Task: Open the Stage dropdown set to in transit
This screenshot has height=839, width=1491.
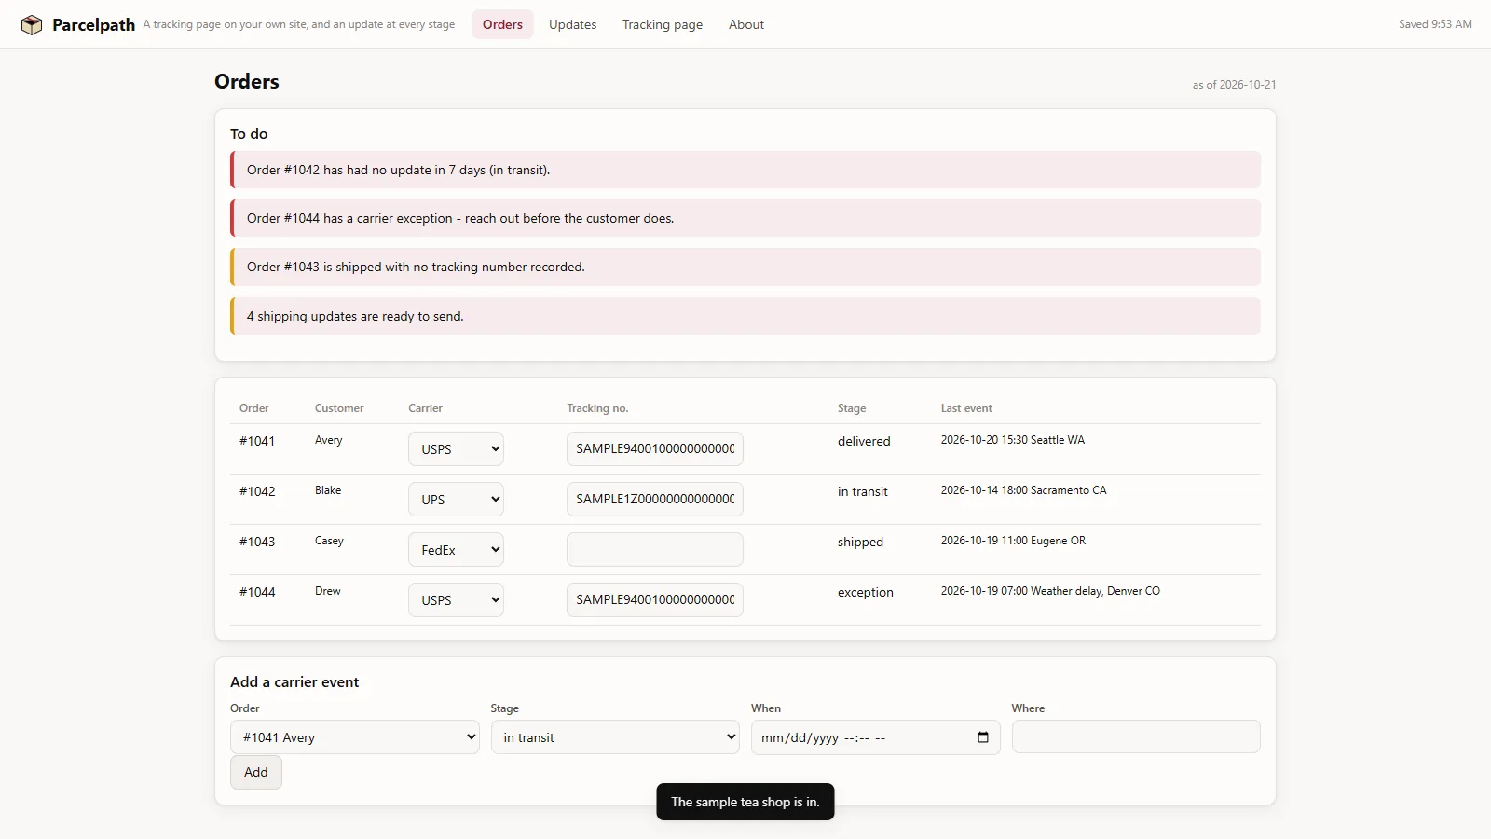Action: 615,737
